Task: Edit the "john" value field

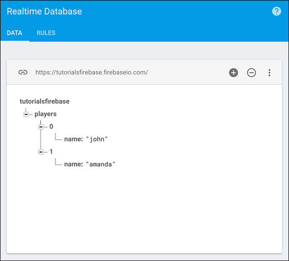Action: 97,139
